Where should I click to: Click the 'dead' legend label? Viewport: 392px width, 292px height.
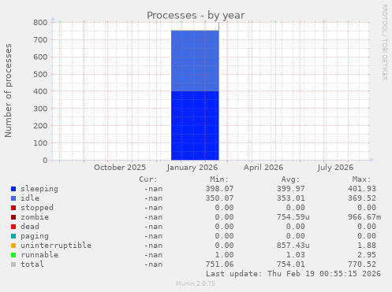(x=30, y=227)
